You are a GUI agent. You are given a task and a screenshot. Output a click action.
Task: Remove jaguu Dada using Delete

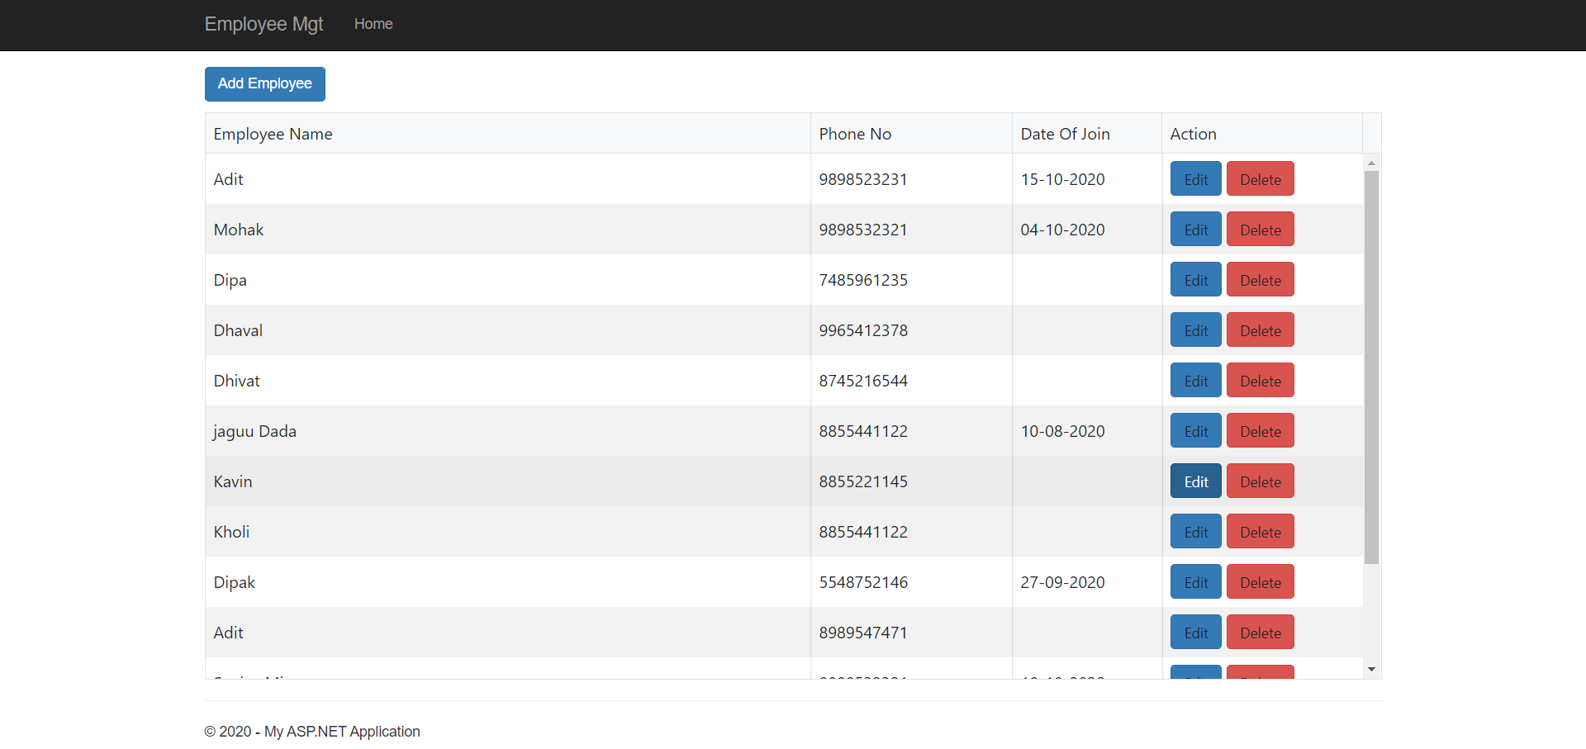click(1260, 431)
